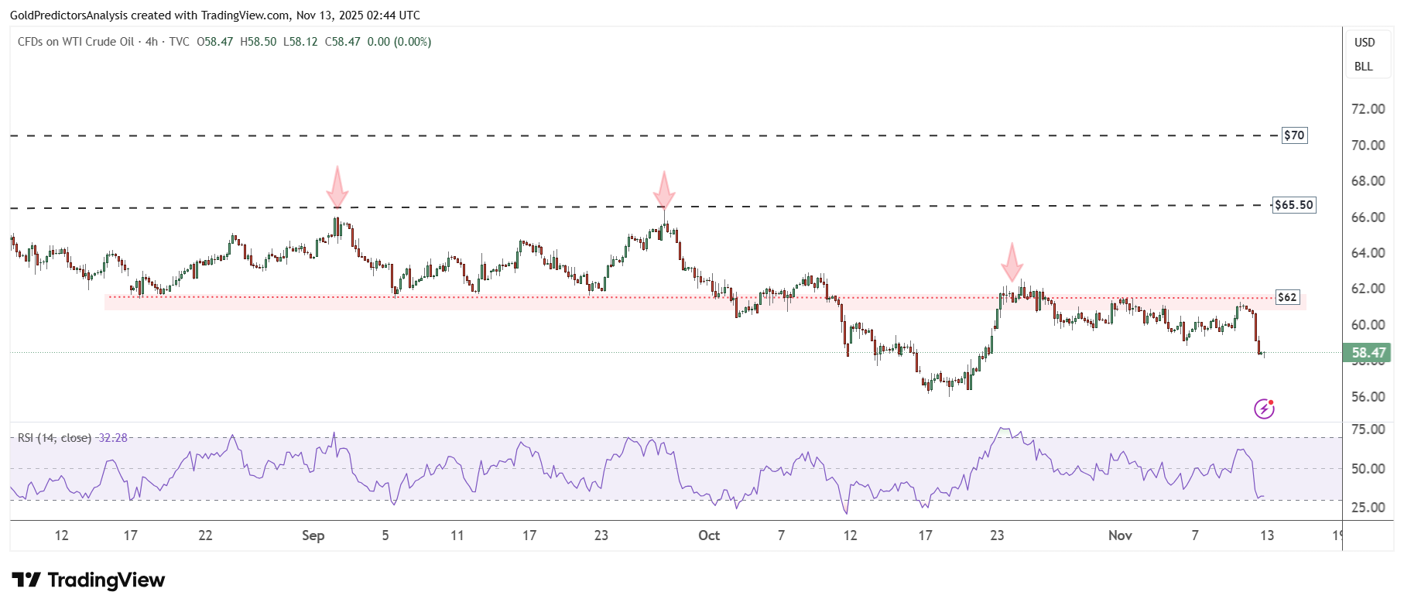Open the USD currency selector
This screenshot has height=609, width=1404.
coord(1364,43)
